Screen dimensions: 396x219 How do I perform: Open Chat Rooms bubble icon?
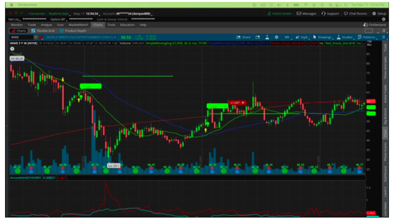(346, 13)
